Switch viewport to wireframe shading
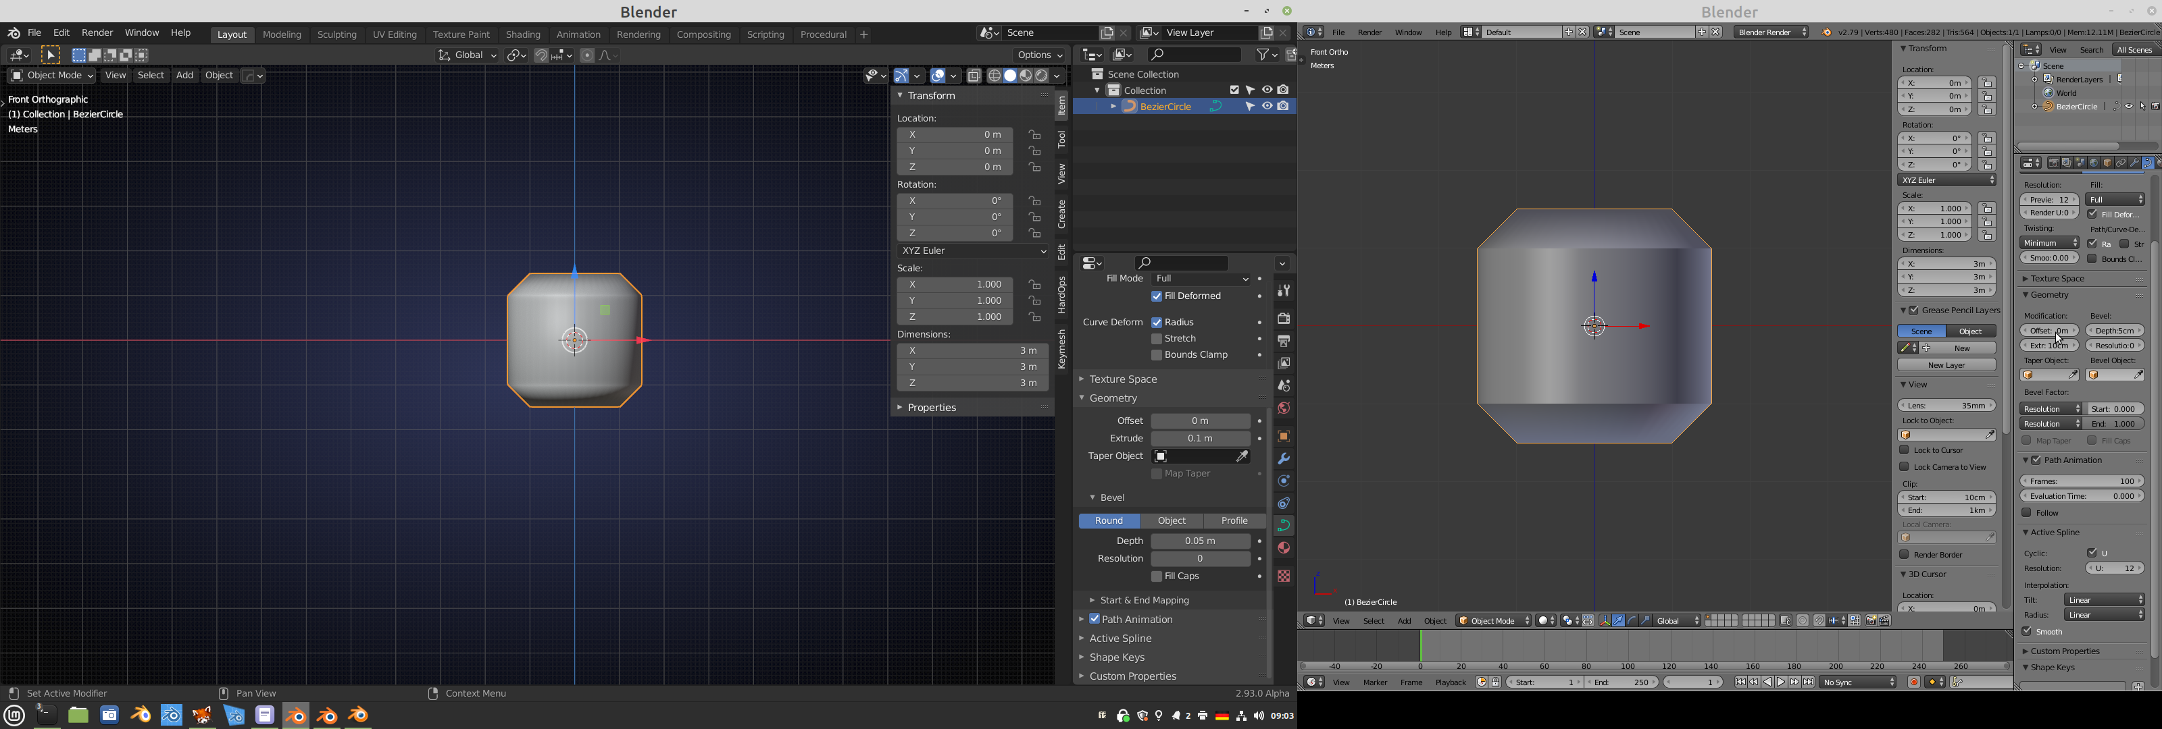2162x729 pixels. [994, 76]
